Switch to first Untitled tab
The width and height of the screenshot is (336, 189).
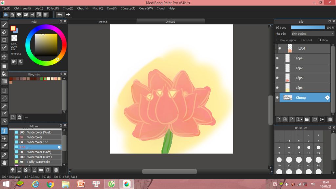coord(102,22)
